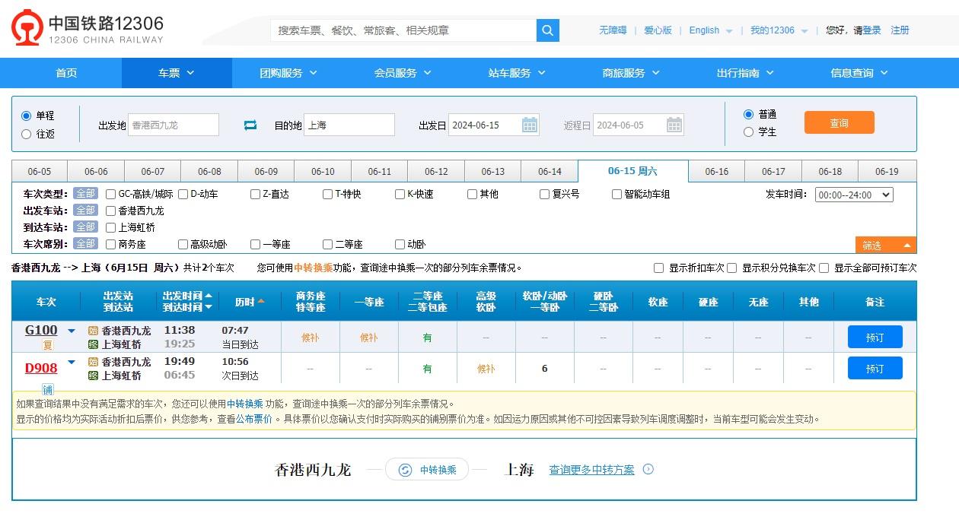This screenshot has width=959, height=523.
Task: Expand the D908 train details arrow
Action: click(71, 362)
